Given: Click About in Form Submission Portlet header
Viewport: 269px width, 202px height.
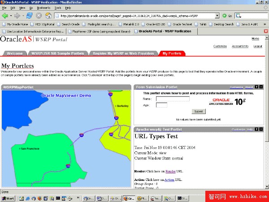Looking at the screenshot, I should point(249,87).
